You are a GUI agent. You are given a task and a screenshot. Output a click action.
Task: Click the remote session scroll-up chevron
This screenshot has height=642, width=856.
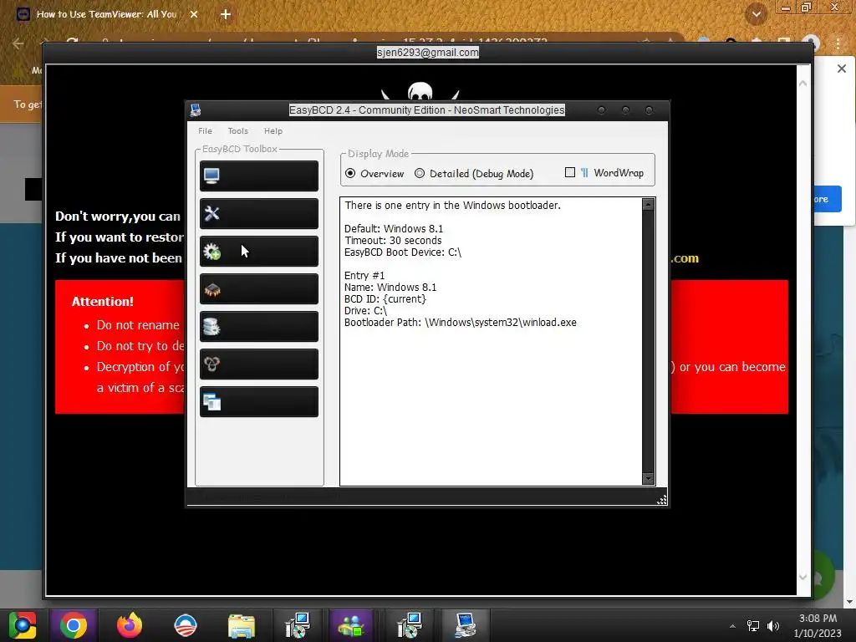[802, 84]
